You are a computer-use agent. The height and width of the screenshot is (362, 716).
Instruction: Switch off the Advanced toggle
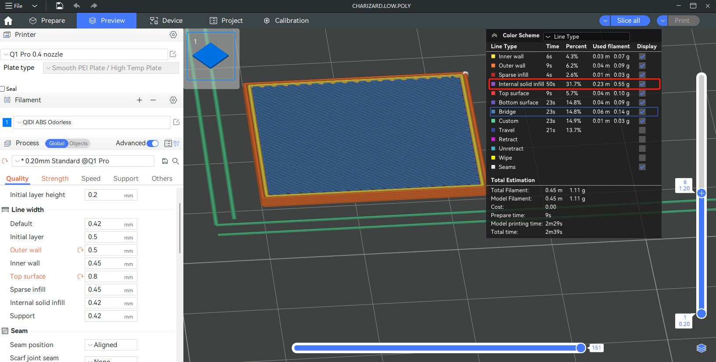coord(153,143)
